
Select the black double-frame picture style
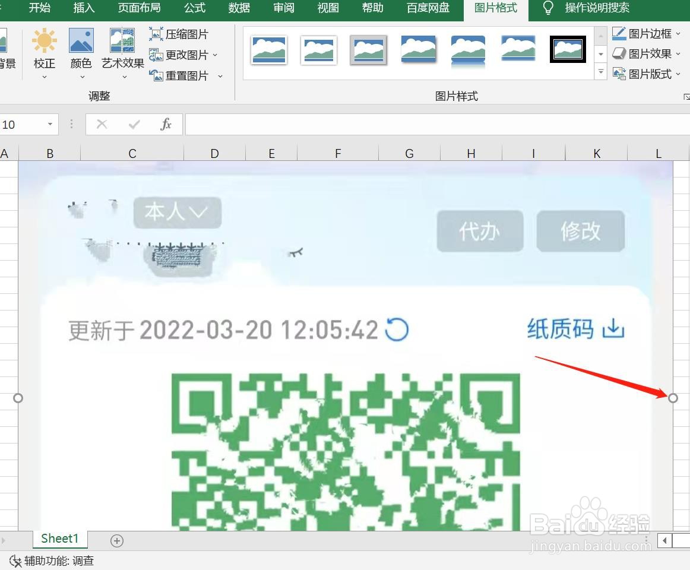click(568, 49)
